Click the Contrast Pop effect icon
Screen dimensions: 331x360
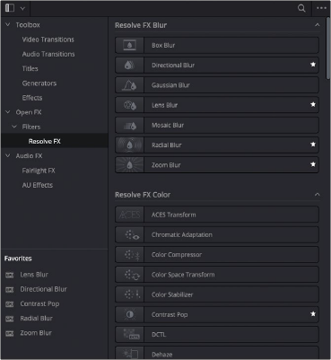[129, 314]
